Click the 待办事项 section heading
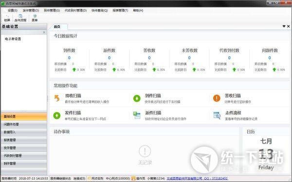 click(62, 132)
